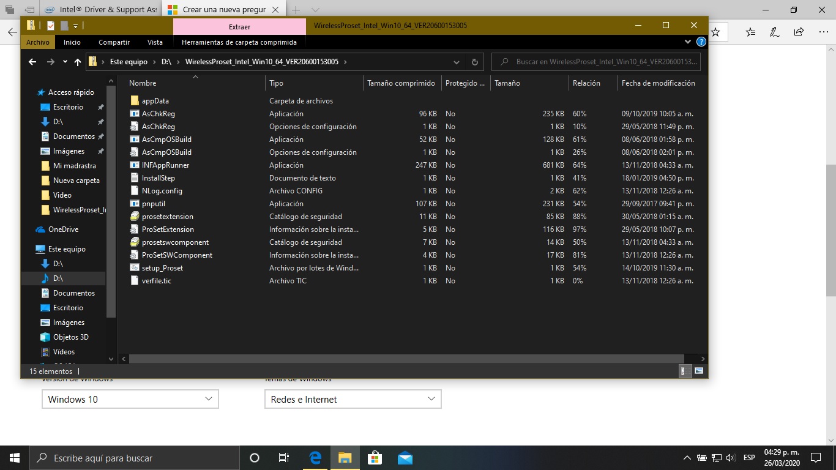Select the Extraer contextual tab
836x470 pixels.
[x=239, y=27]
